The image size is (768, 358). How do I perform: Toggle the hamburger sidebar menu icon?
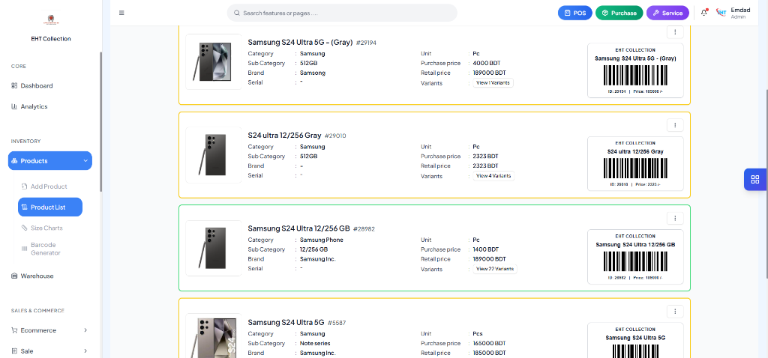coord(121,13)
